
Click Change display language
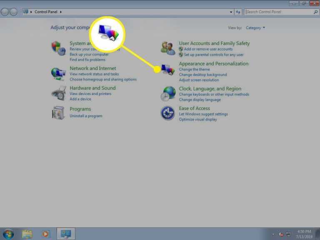200,100
